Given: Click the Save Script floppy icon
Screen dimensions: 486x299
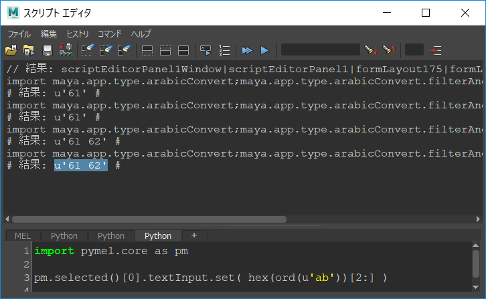Looking at the screenshot, I should point(48,50).
